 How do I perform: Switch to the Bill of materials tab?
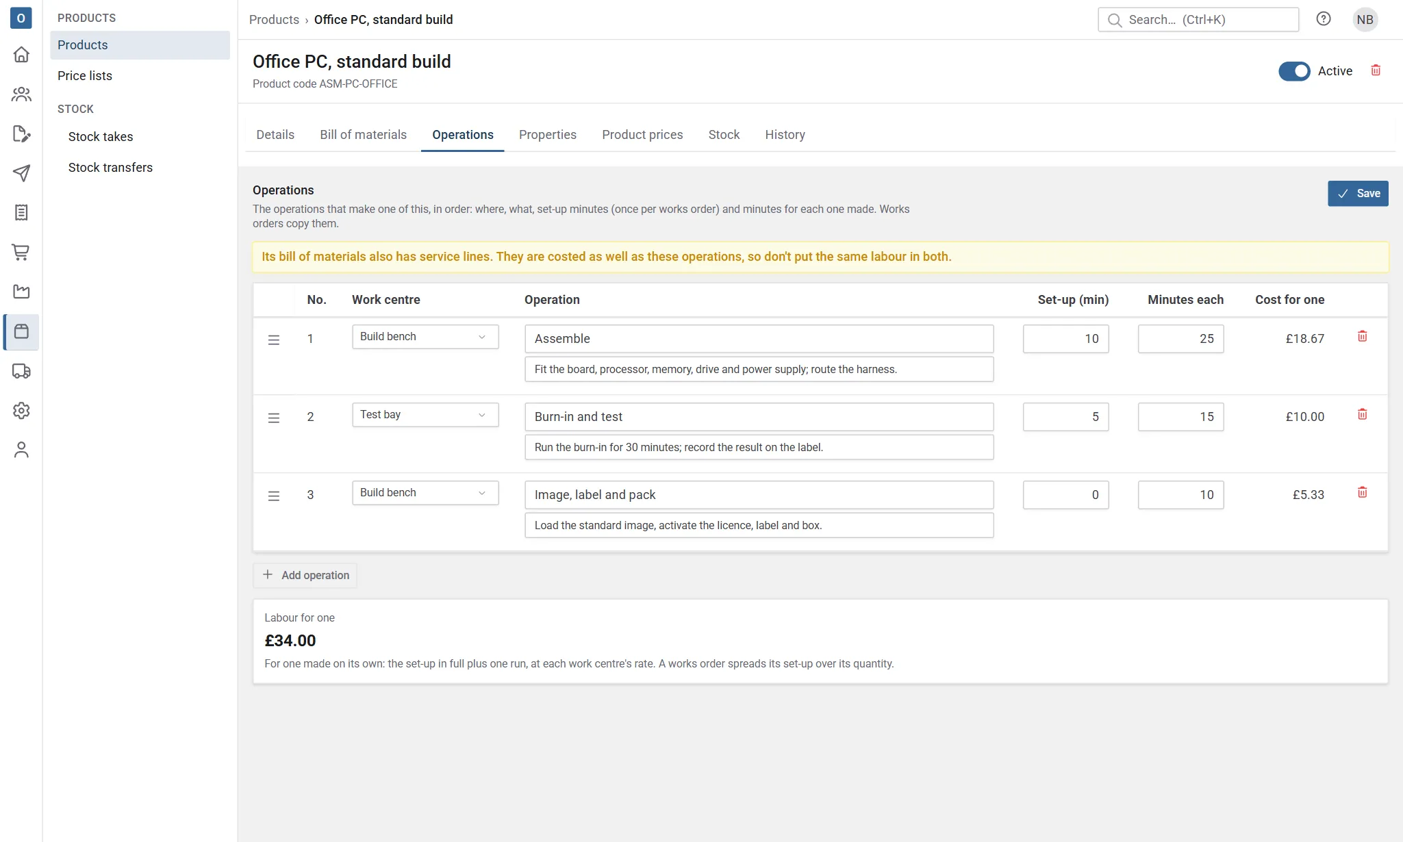coord(363,135)
